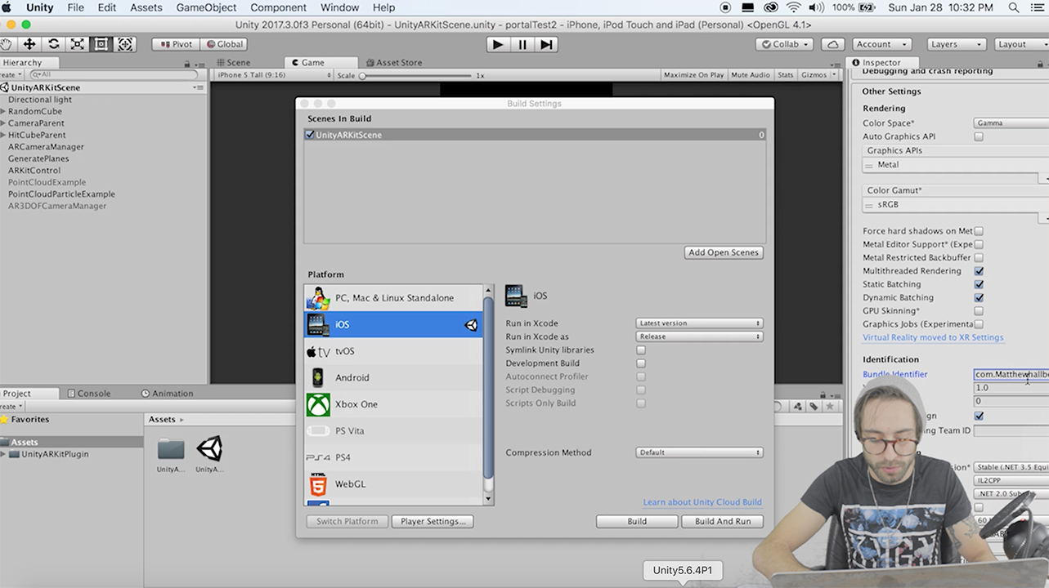Select the Rotate tool

pyautogui.click(x=53, y=44)
